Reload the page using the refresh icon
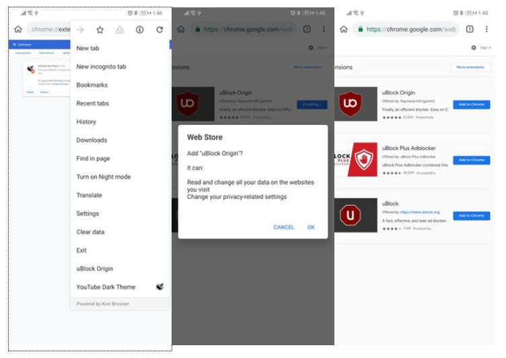Viewport: 506px width, 358px height. (159, 30)
